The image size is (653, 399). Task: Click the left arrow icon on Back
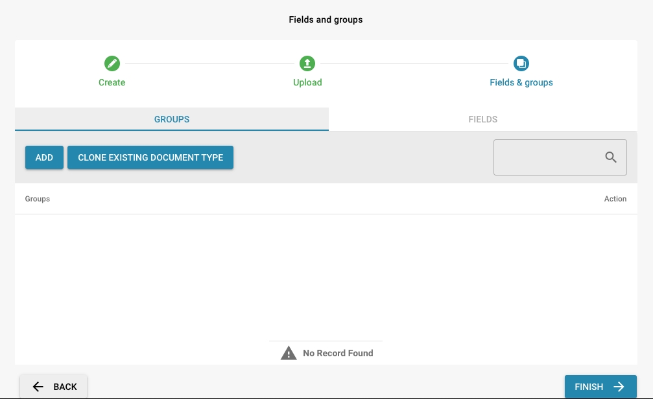tap(38, 387)
